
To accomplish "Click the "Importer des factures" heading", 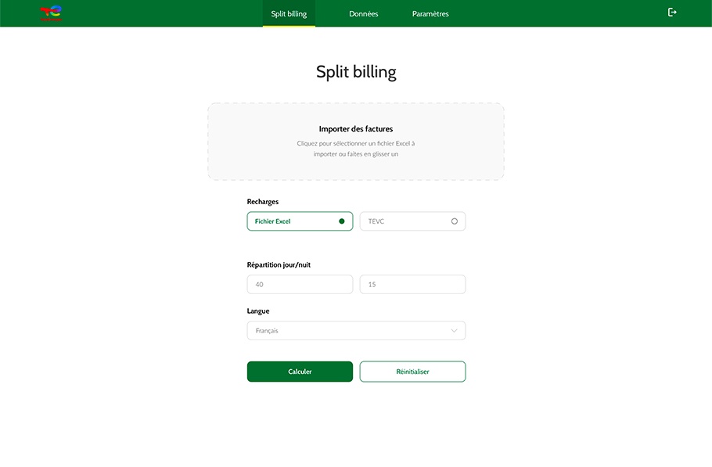I will pos(355,129).
